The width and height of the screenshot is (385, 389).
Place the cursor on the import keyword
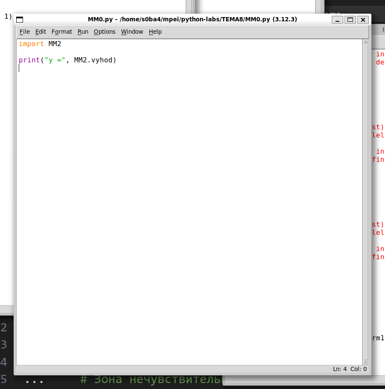click(x=31, y=44)
